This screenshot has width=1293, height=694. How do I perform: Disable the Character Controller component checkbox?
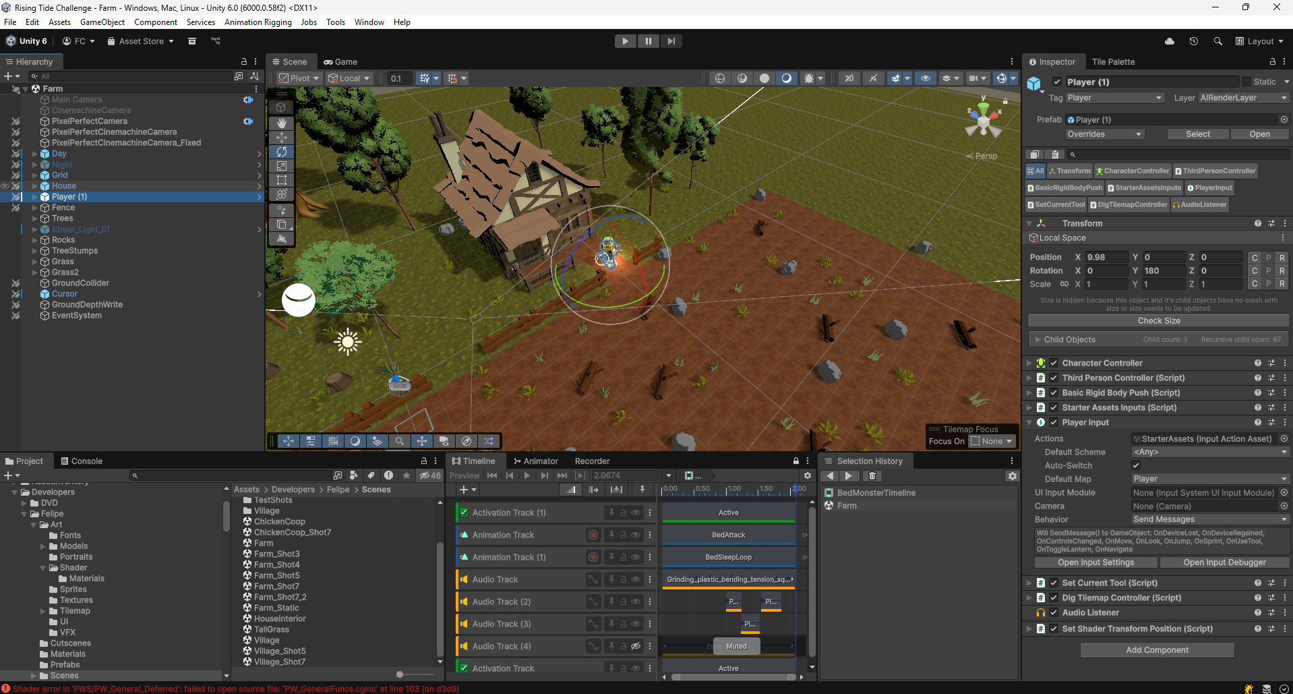click(x=1054, y=363)
